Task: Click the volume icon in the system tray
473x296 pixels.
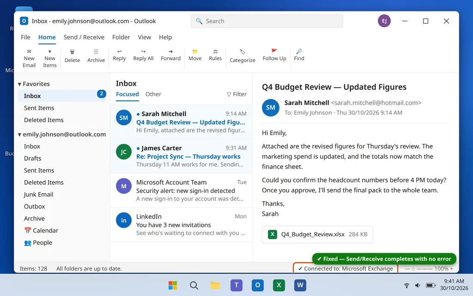Action: [x=418, y=285]
